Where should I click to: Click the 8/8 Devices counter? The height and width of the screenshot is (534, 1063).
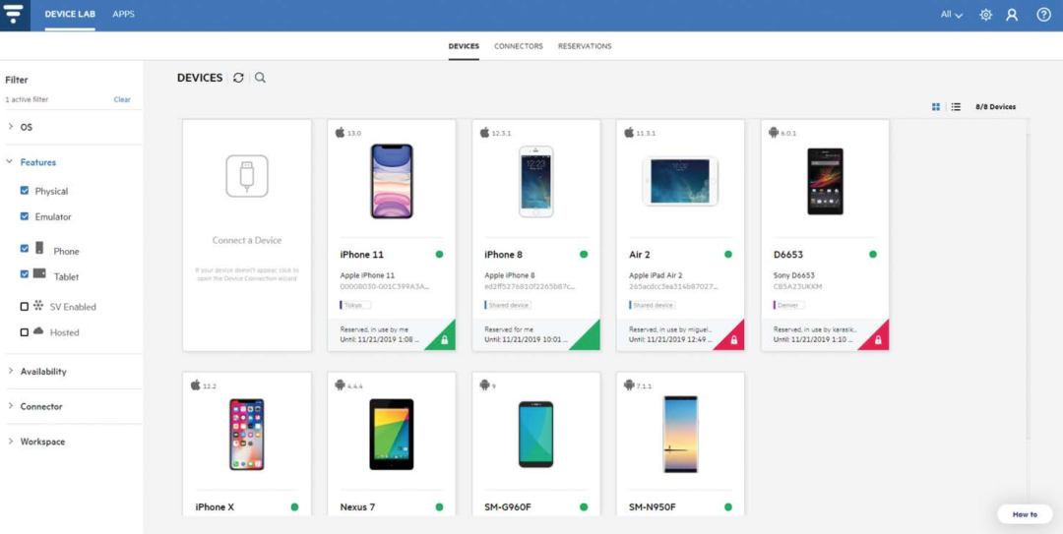(x=995, y=107)
